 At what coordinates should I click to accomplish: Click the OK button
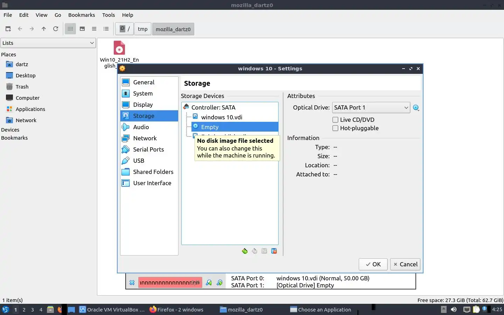373,264
